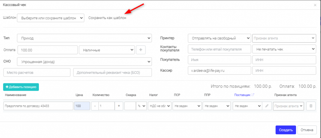Open the Шаблон template dropdown

50,18
